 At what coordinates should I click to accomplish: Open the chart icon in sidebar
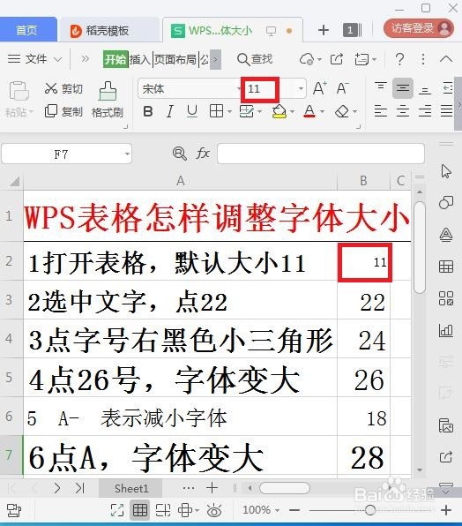446,330
